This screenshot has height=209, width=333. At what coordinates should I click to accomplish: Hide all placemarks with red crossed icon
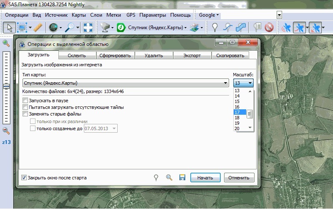pyautogui.click(x=269, y=28)
